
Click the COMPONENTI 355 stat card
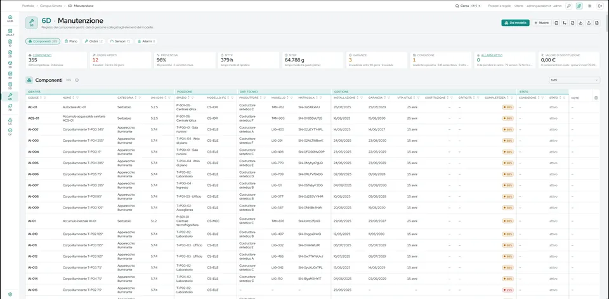(x=56, y=60)
